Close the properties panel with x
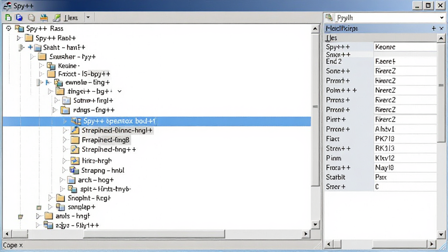448x252 pixels. click(441, 28)
